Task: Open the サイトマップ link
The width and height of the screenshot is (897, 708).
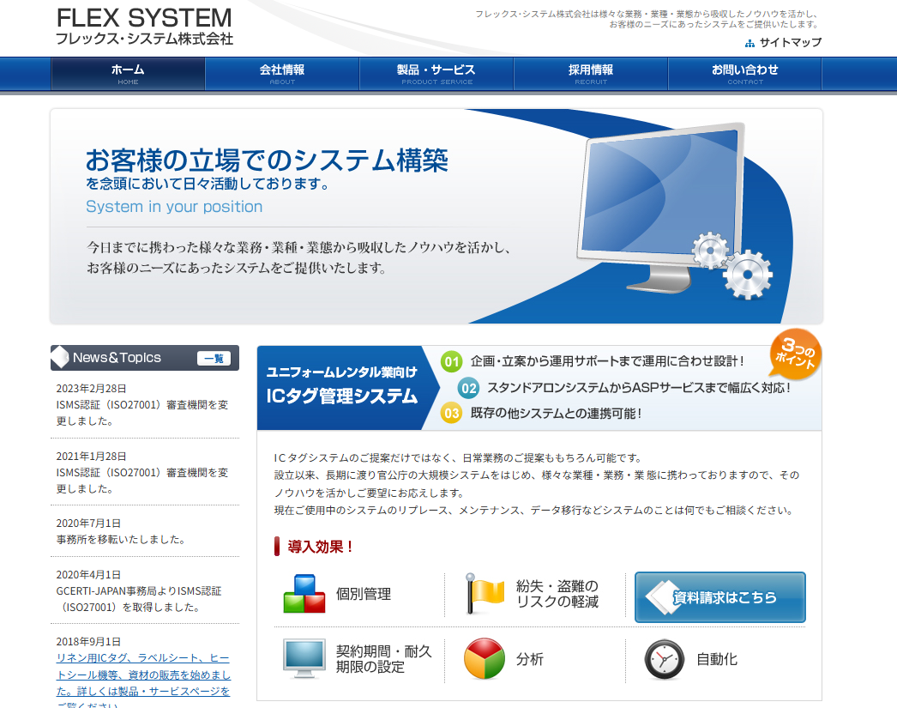Action: [790, 42]
